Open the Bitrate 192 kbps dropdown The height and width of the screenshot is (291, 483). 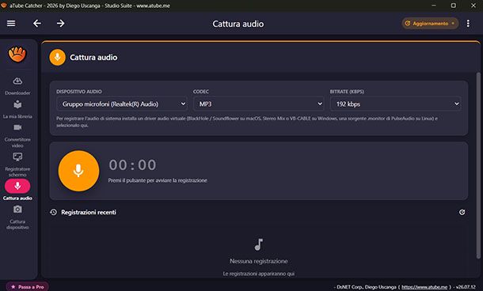[396, 104]
